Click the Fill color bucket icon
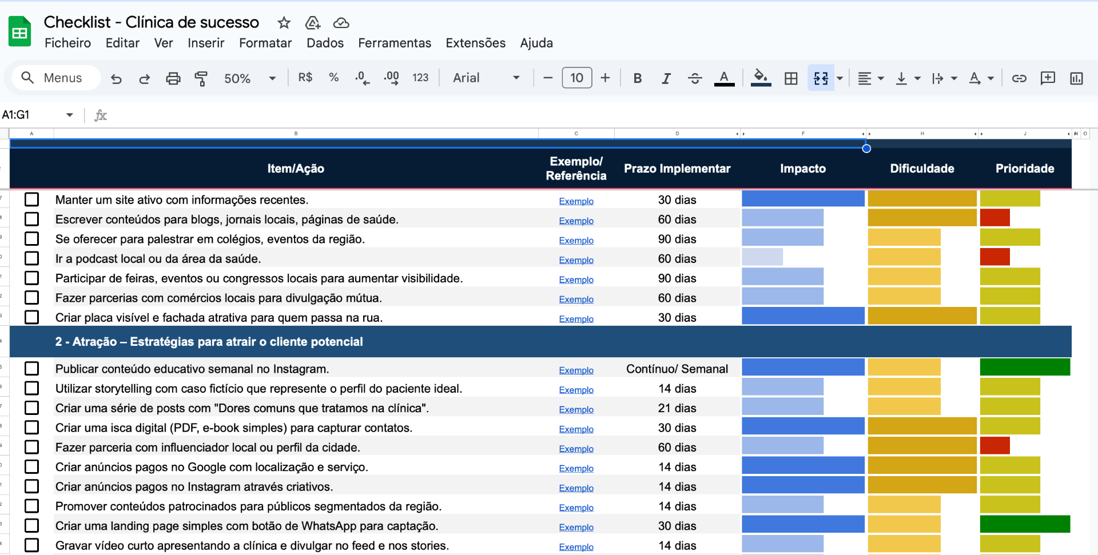Screen dimensions: 1098x555 pos(760,77)
